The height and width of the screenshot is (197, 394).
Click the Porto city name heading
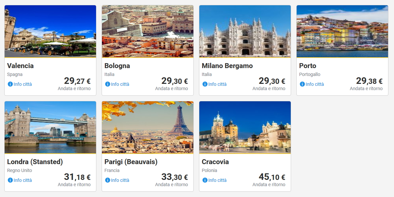308,66
